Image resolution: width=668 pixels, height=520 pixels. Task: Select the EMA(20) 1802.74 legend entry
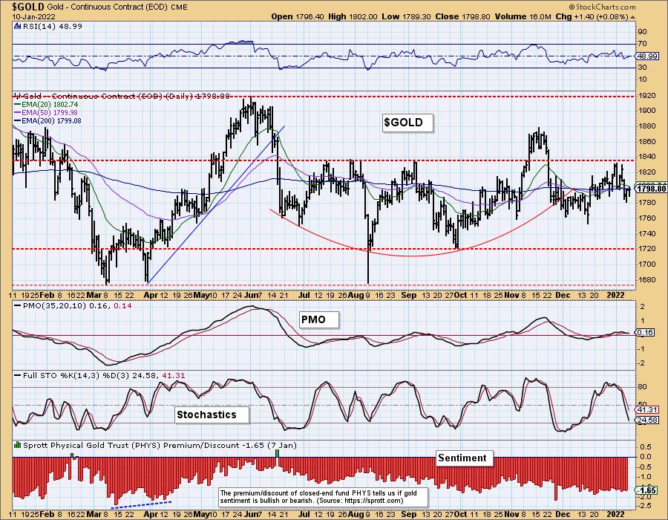point(46,105)
